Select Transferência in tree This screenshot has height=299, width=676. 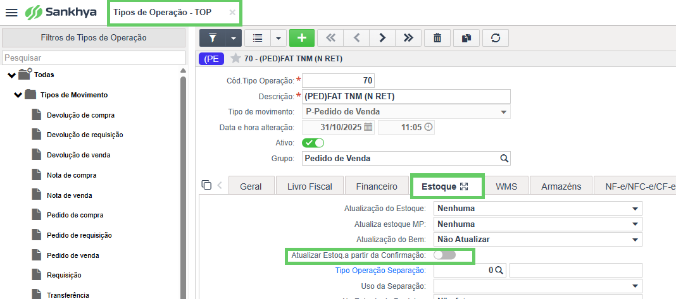pos(68,295)
